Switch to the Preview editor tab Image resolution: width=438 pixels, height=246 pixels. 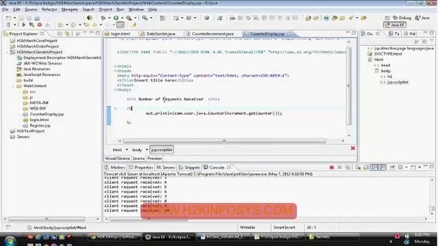[155, 159]
